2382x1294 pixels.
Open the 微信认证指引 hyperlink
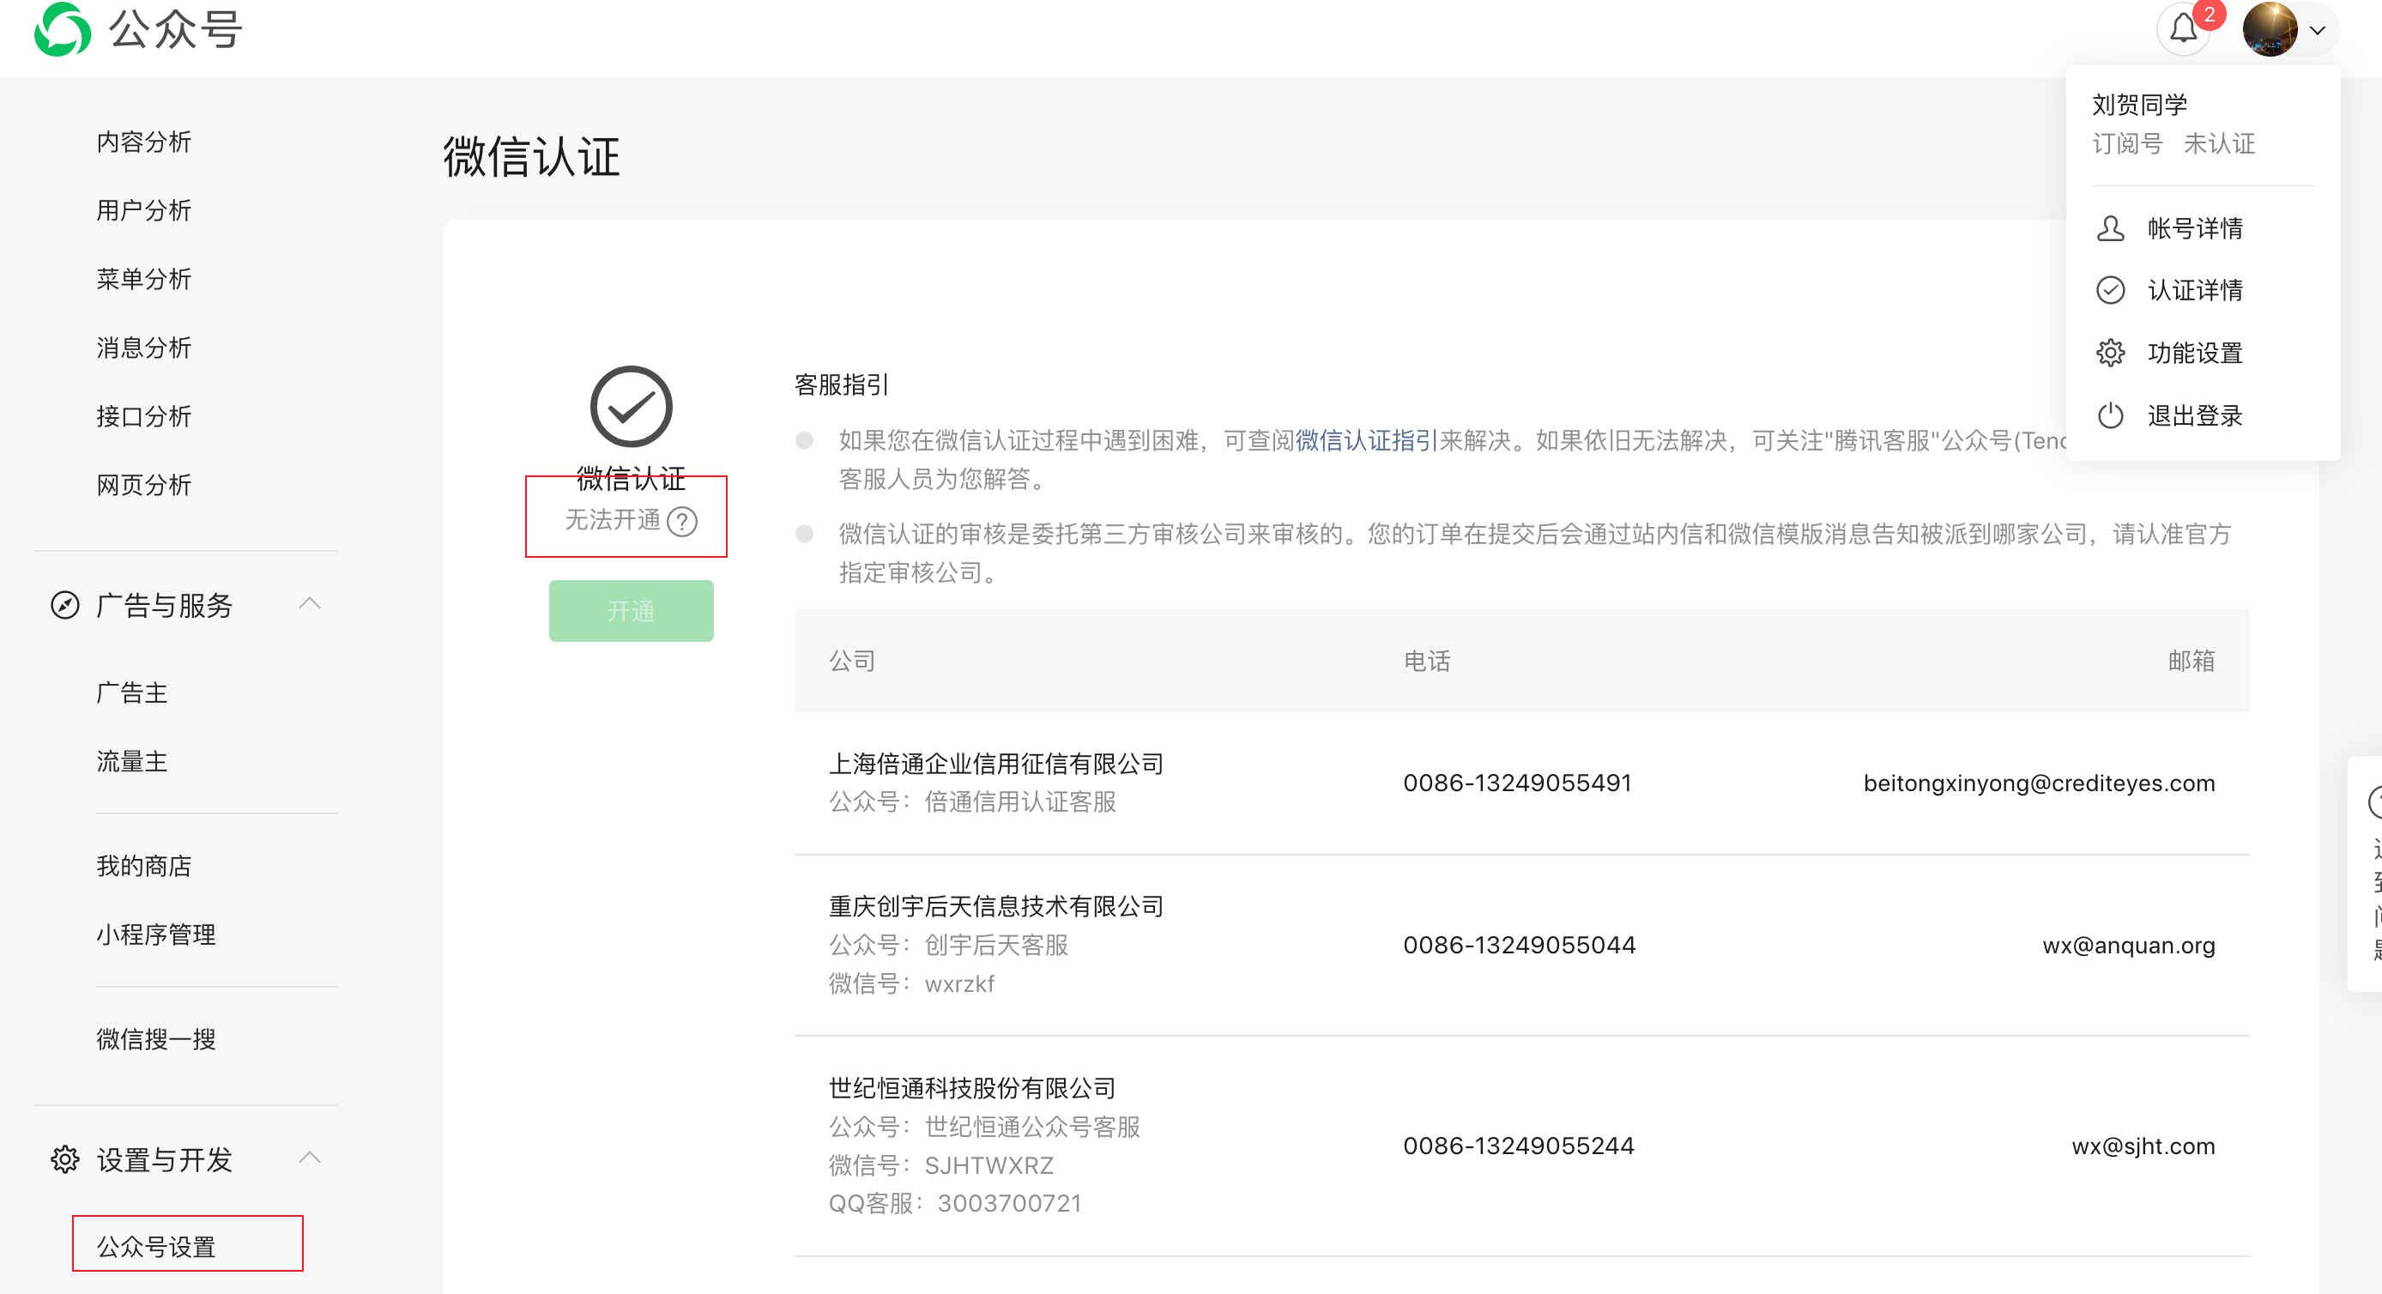[x=1366, y=440]
